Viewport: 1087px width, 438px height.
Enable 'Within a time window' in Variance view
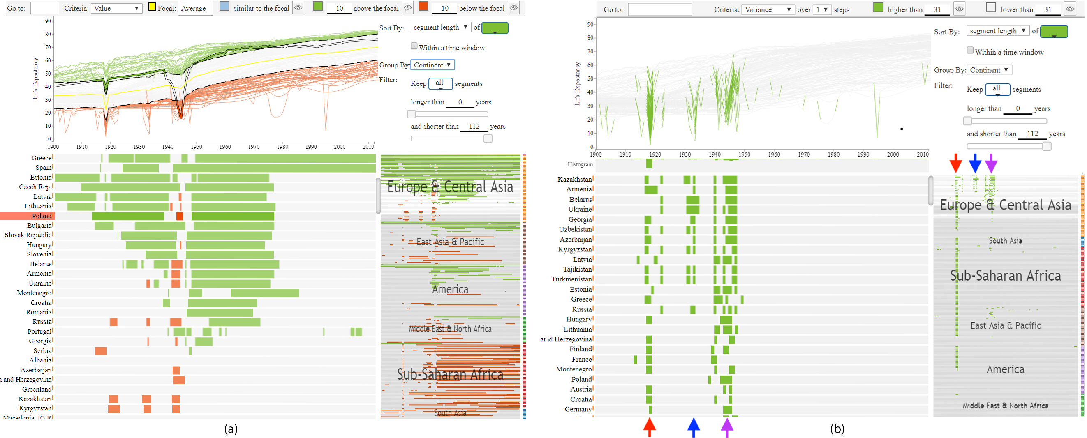(x=970, y=51)
